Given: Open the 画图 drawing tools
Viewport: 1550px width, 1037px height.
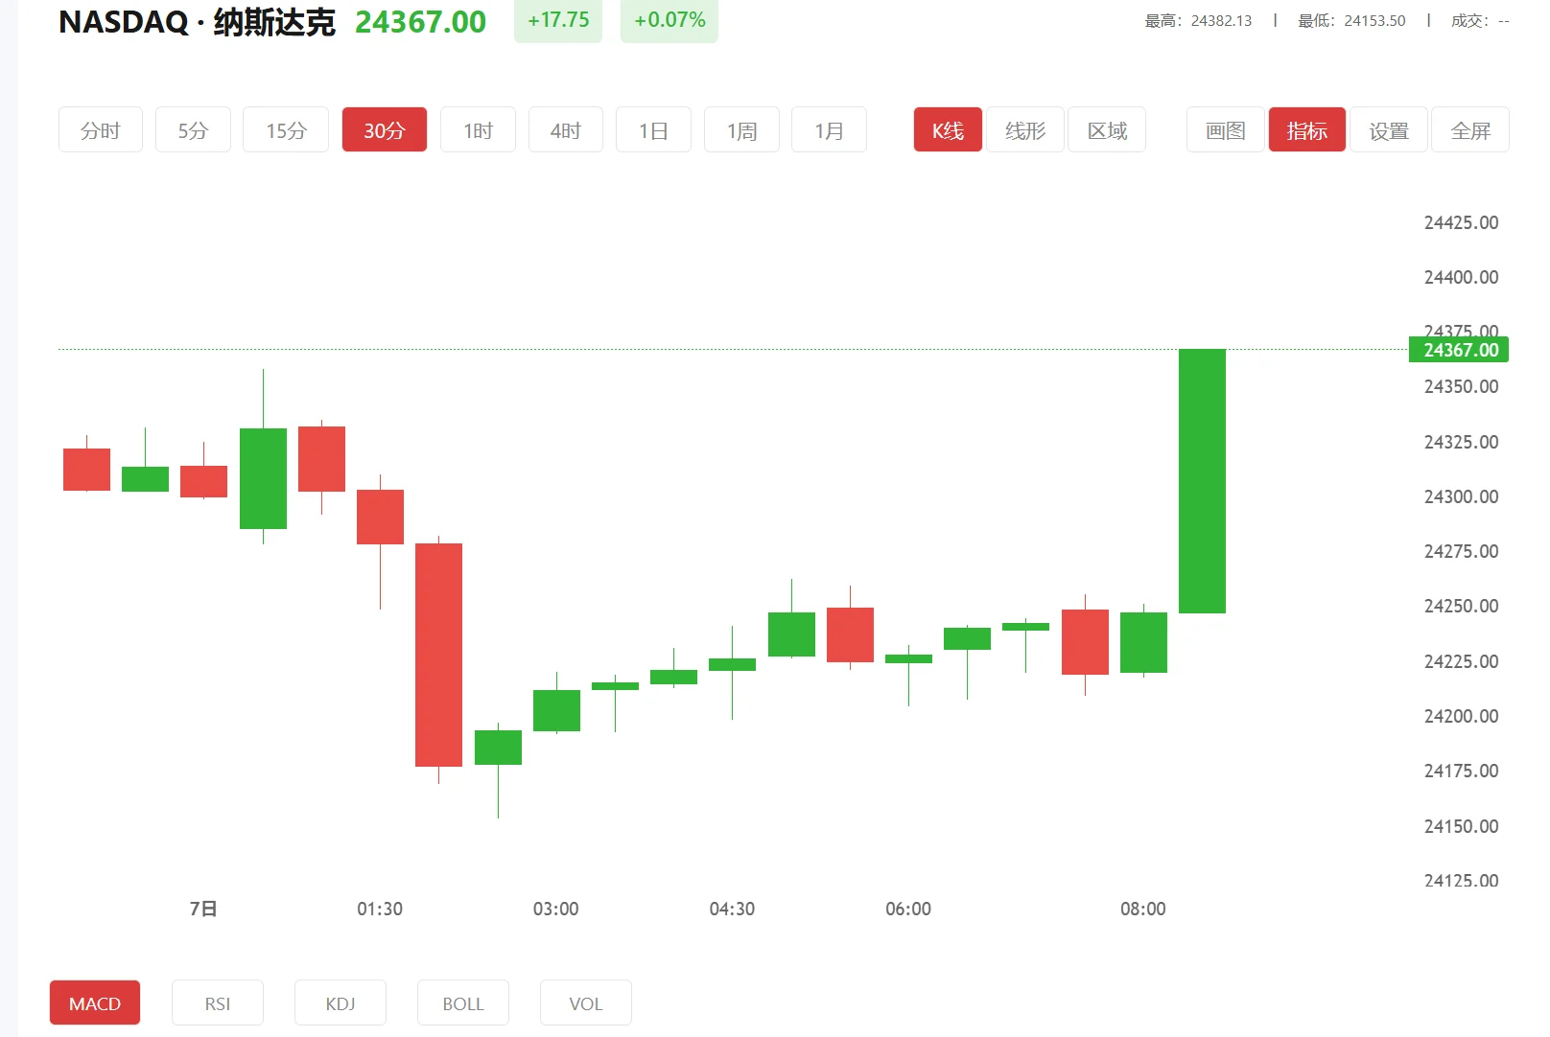Looking at the screenshot, I should point(1224,129).
